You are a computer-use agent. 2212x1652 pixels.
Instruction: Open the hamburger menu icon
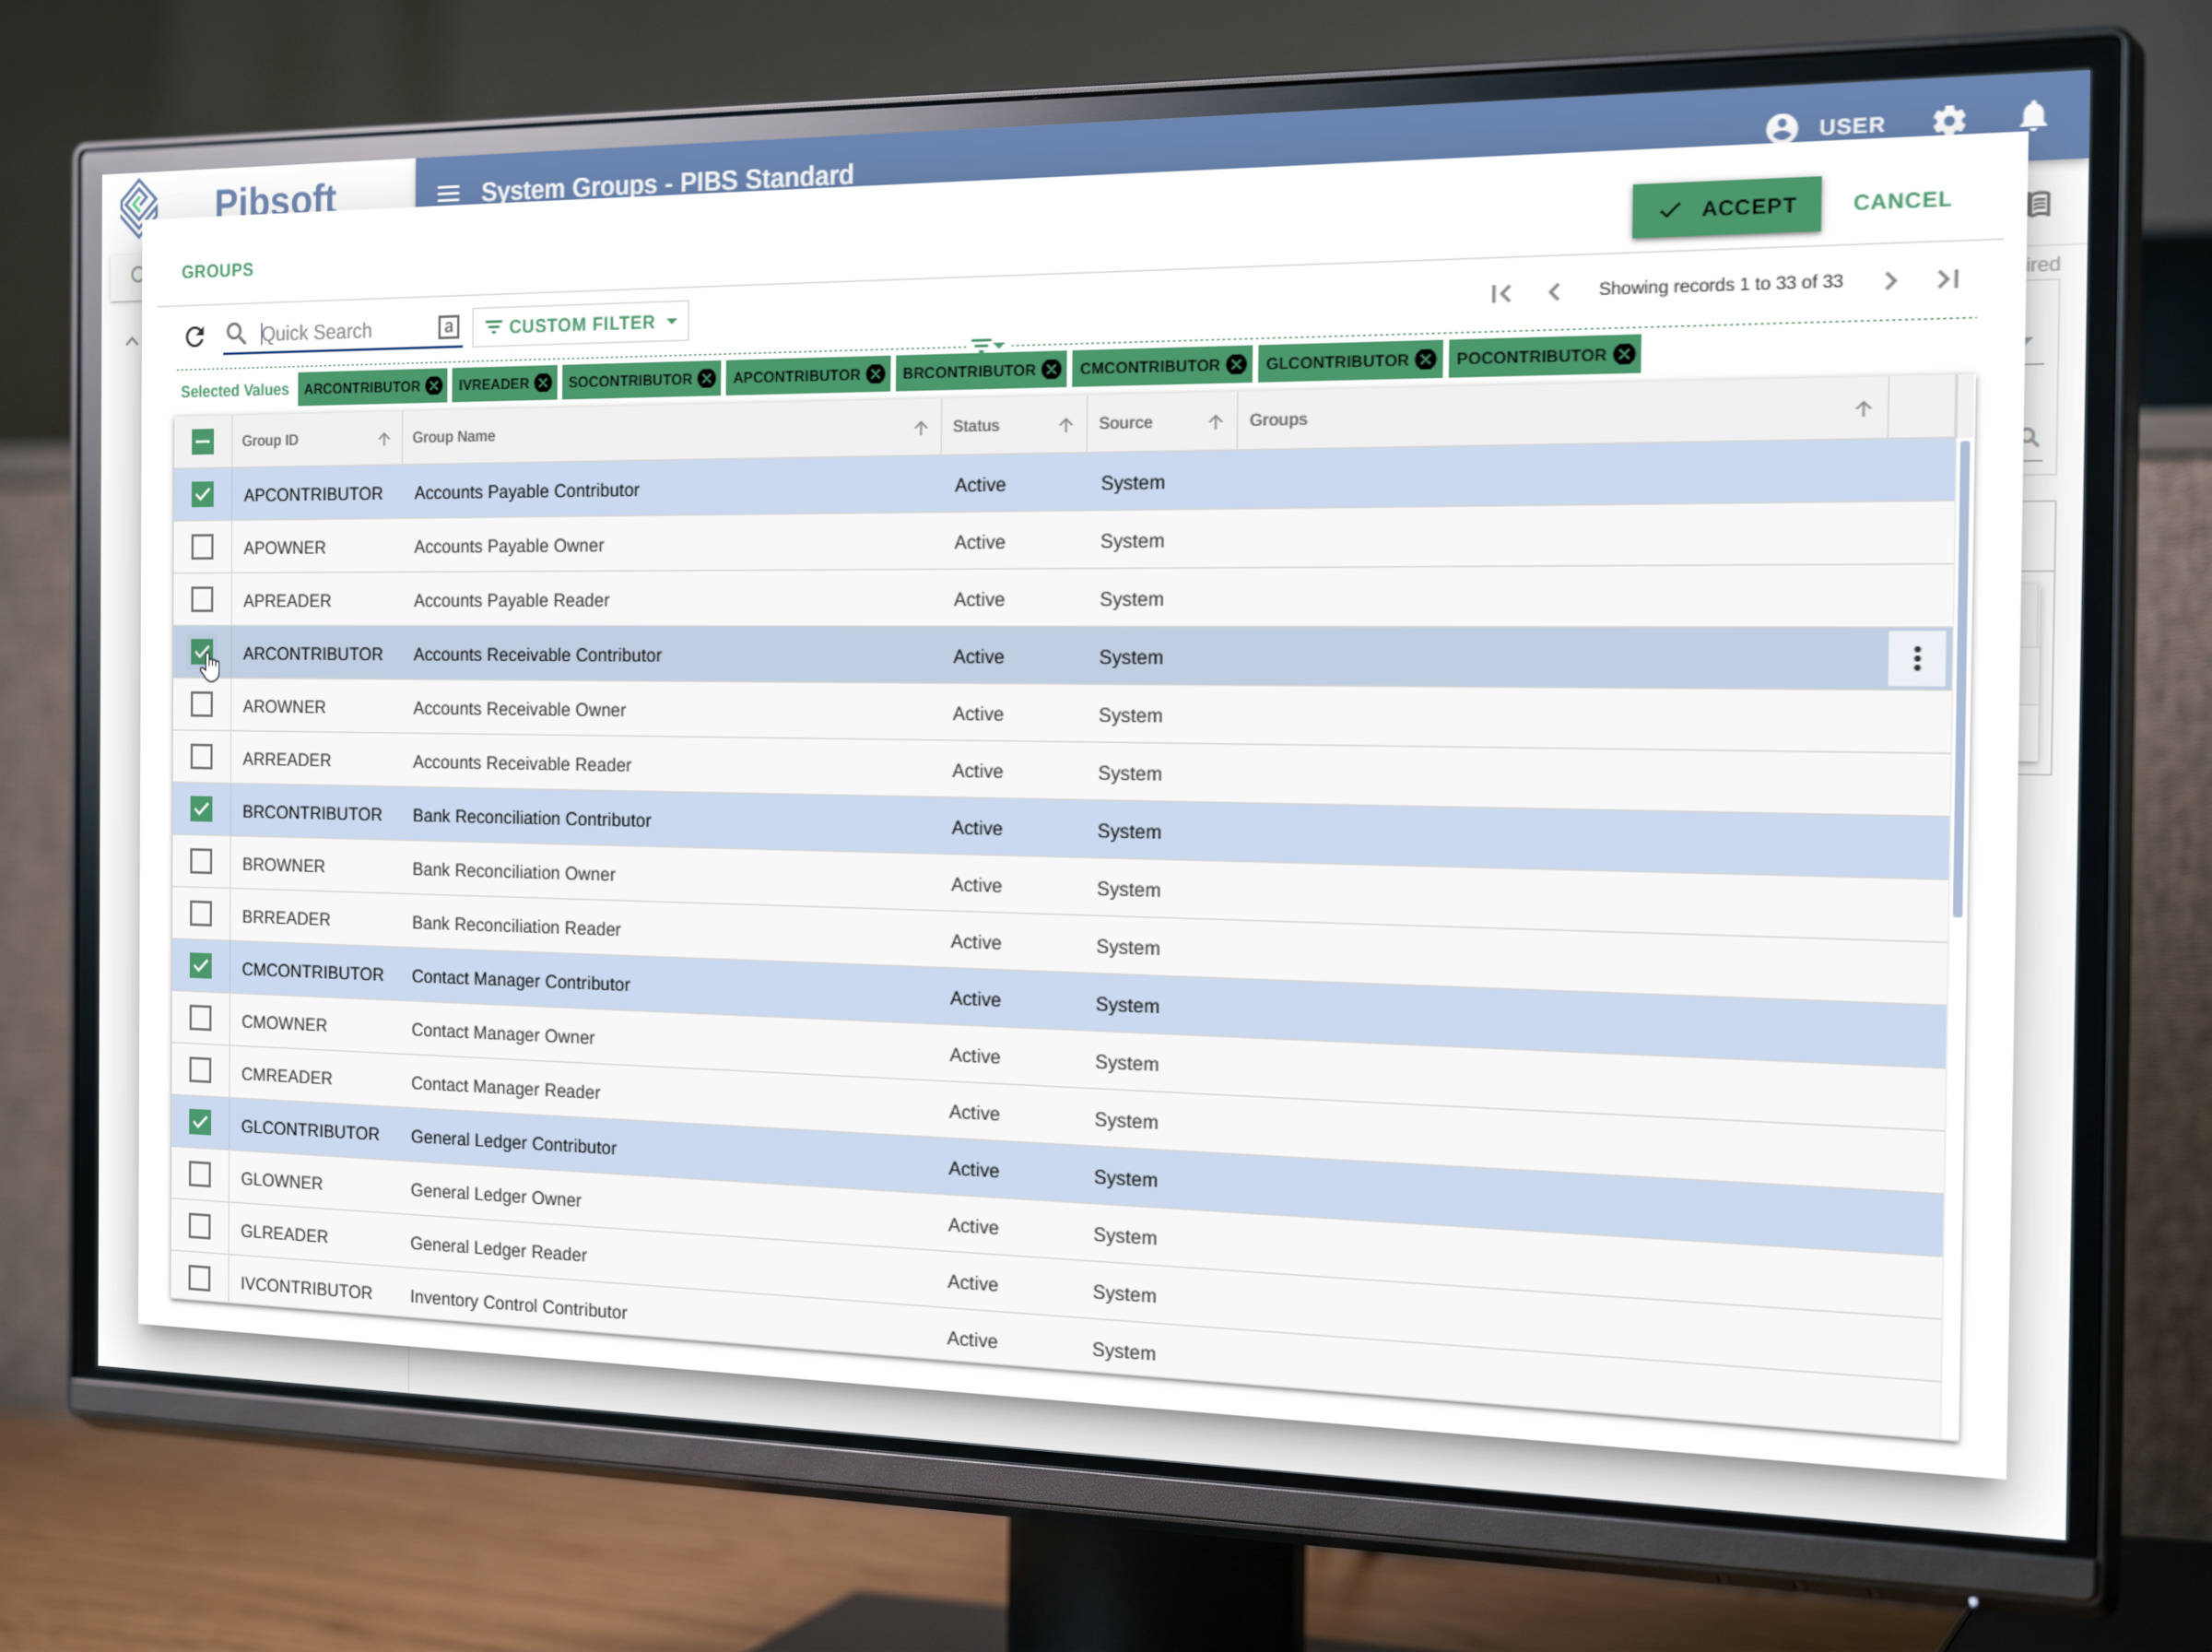(x=448, y=193)
